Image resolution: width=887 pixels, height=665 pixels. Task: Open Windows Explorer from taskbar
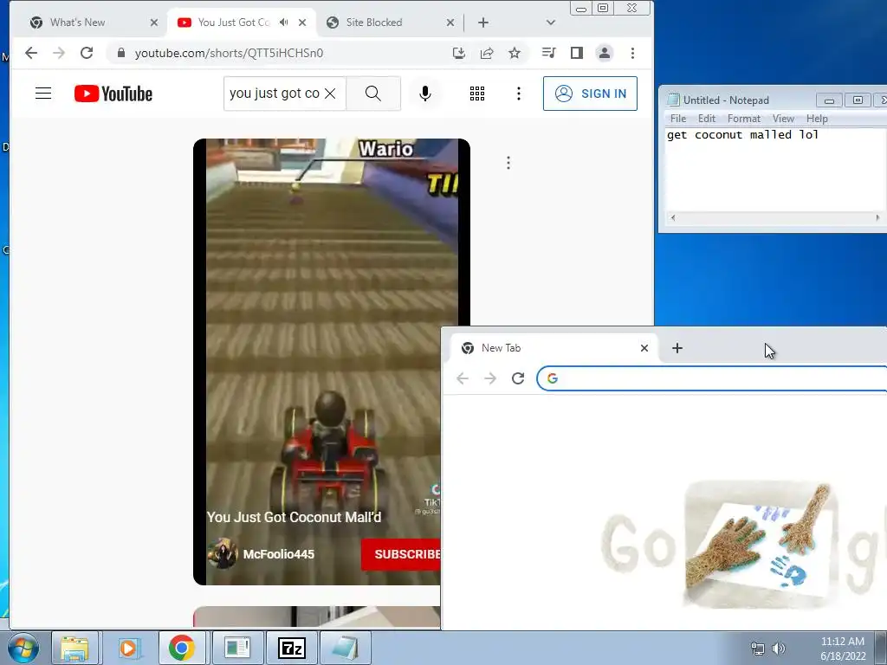tap(74, 648)
